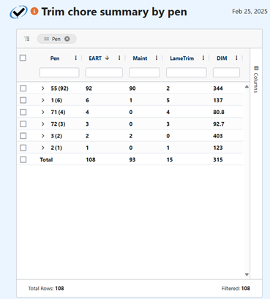The height and width of the screenshot is (299, 270).
Task: Click the checkmark logo icon
Action: [18, 12]
